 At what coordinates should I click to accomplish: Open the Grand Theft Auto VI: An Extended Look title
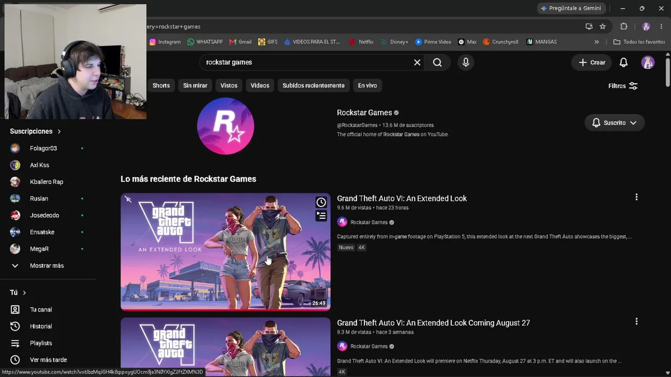(402, 198)
